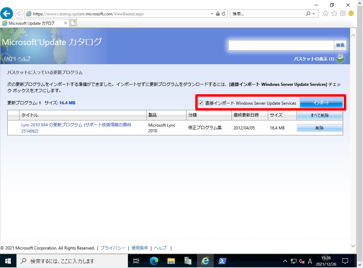The height and width of the screenshot is (268, 363).
Task: Click the browser 検索... search field
Action: tap(267, 14)
